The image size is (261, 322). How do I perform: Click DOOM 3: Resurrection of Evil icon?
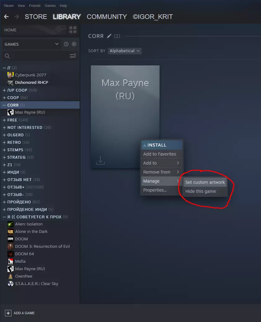[11, 247]
